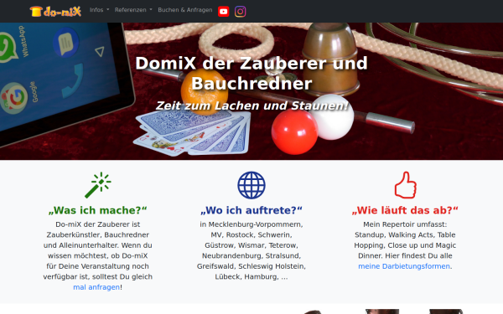The image size is (503, 314).
Task: Click the text "Neubrandenburg, Stralsund,"
Action: click(x=251, y=255)
